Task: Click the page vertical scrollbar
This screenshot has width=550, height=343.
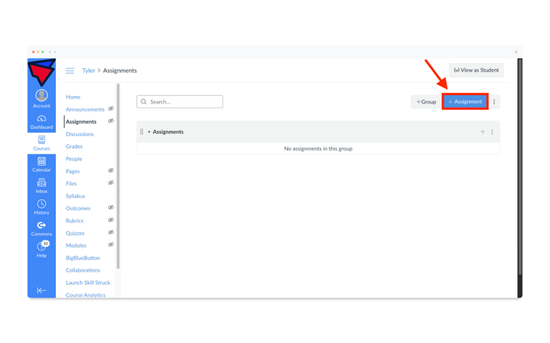Action: coord(520,167)
